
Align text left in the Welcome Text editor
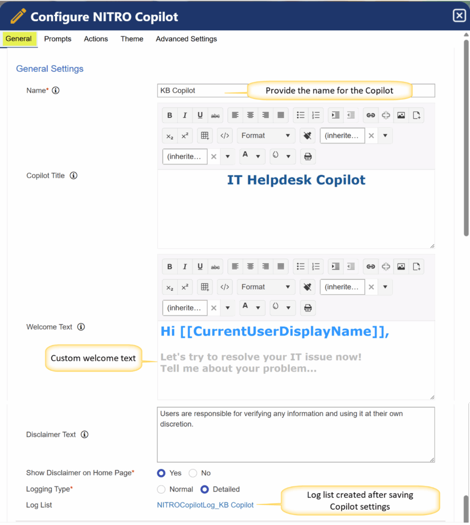point(236,267)
